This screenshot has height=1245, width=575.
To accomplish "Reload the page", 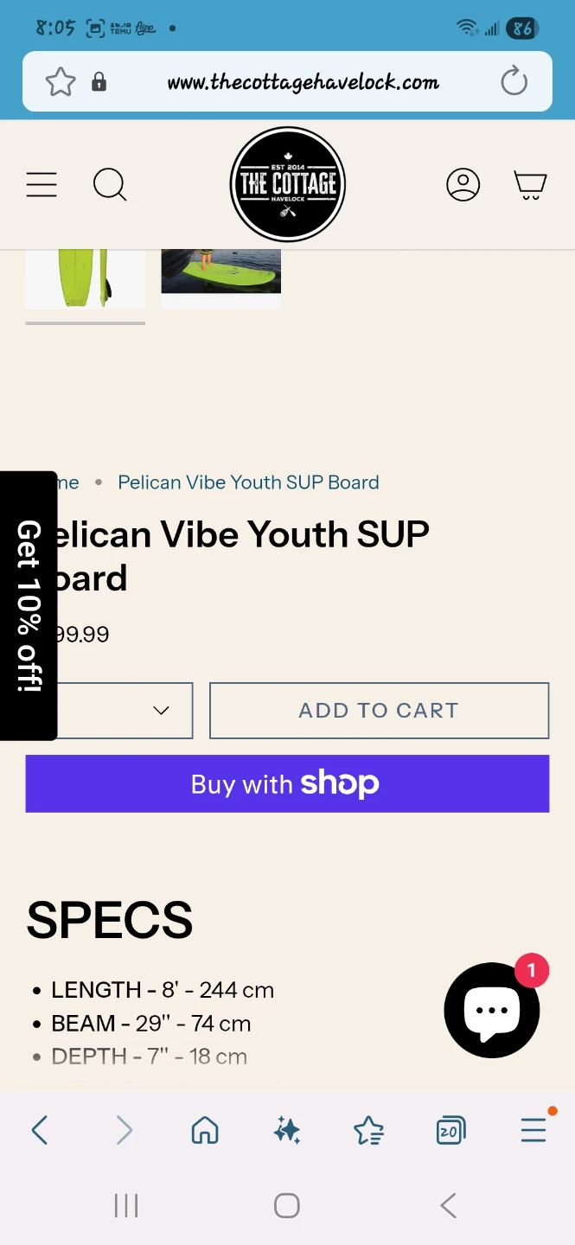I will 514,82.
